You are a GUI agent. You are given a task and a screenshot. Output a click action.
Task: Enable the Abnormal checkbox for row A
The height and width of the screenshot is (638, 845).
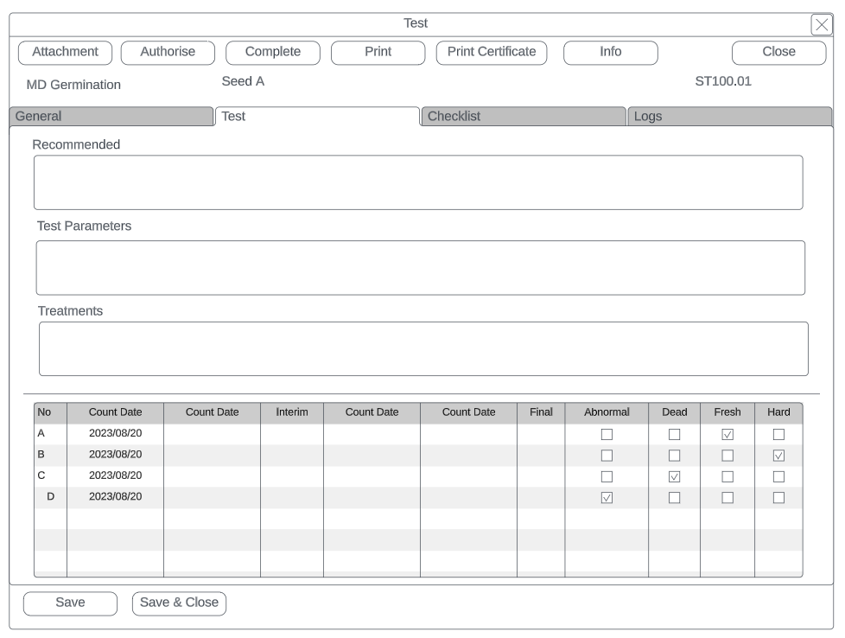(607, 434)
